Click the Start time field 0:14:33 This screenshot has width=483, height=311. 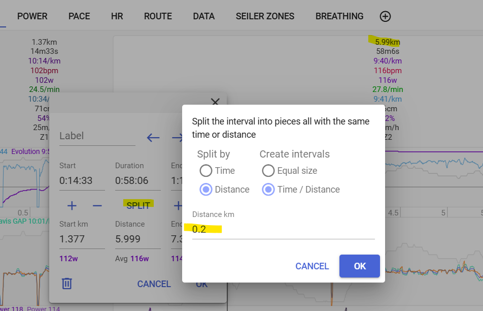pyautogui.click(x=82, y=180)
